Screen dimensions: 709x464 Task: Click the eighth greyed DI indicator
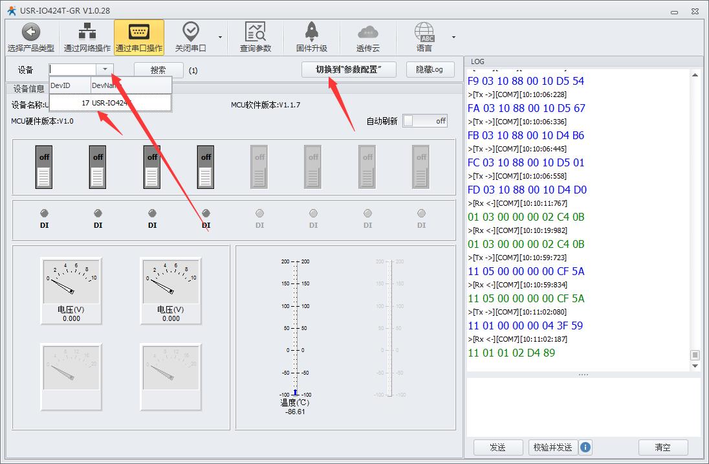tap(421, 213)
